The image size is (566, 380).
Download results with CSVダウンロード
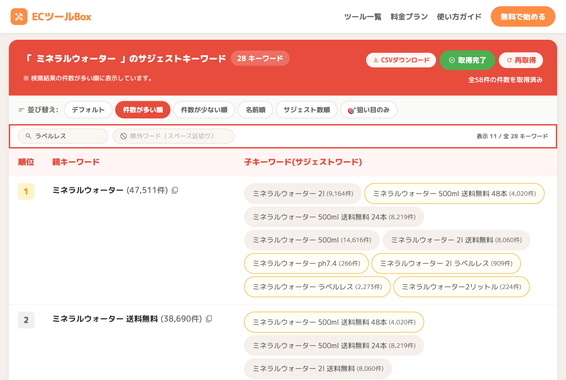coord(401,60)
